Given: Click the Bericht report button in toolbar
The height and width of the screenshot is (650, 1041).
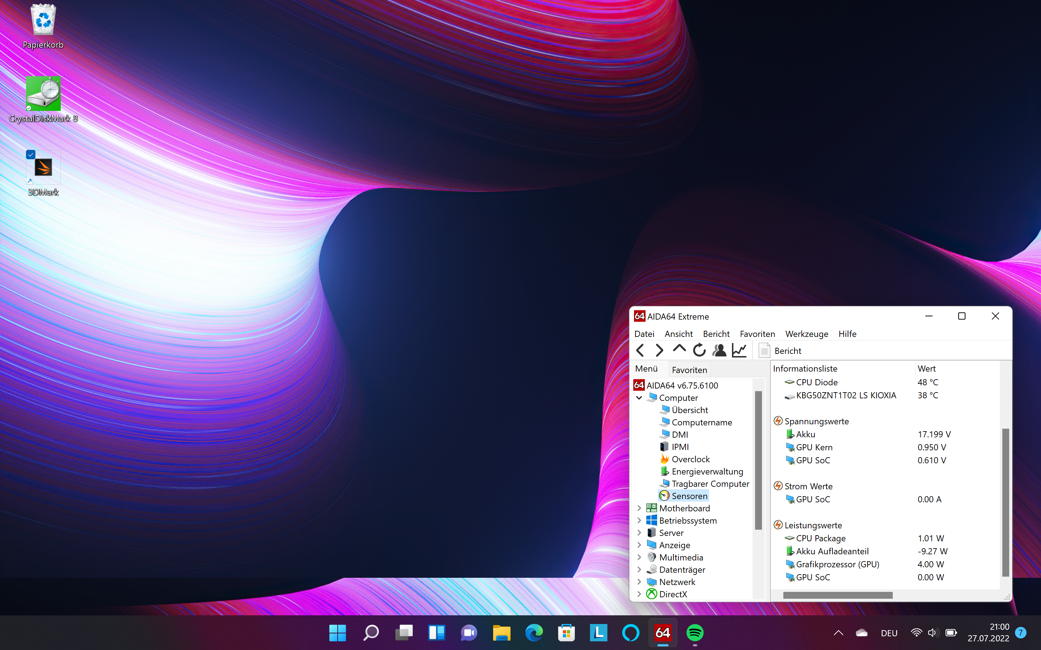Looking at the screenshot, I should 780,351.
